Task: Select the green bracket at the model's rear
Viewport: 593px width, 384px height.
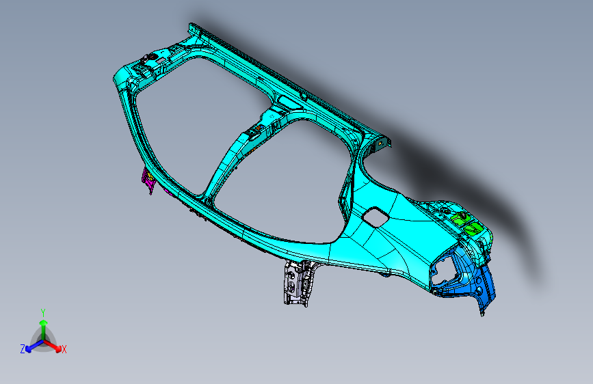Action: point(466,223)
